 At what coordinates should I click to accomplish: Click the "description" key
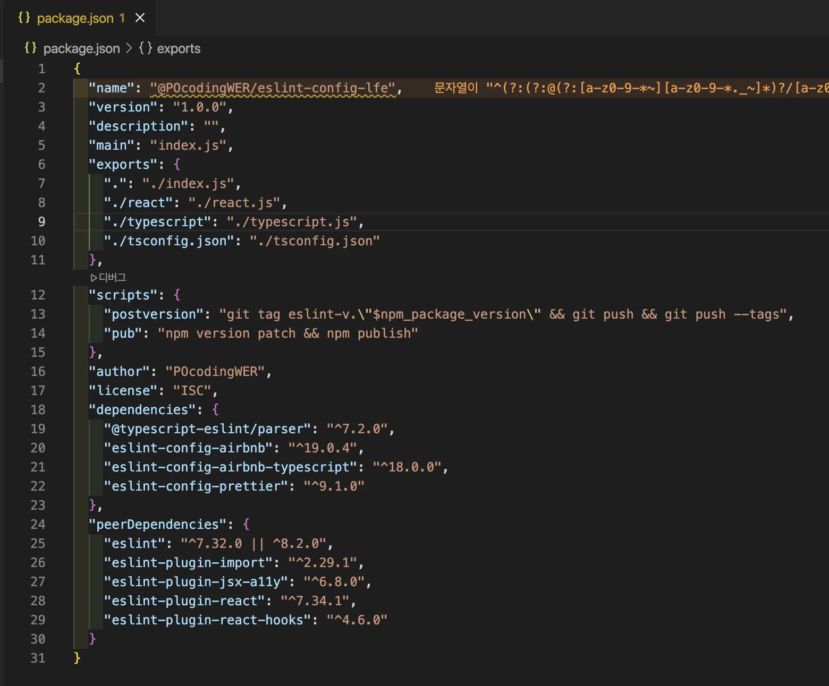pyautogui.click(x=139, y=126)
